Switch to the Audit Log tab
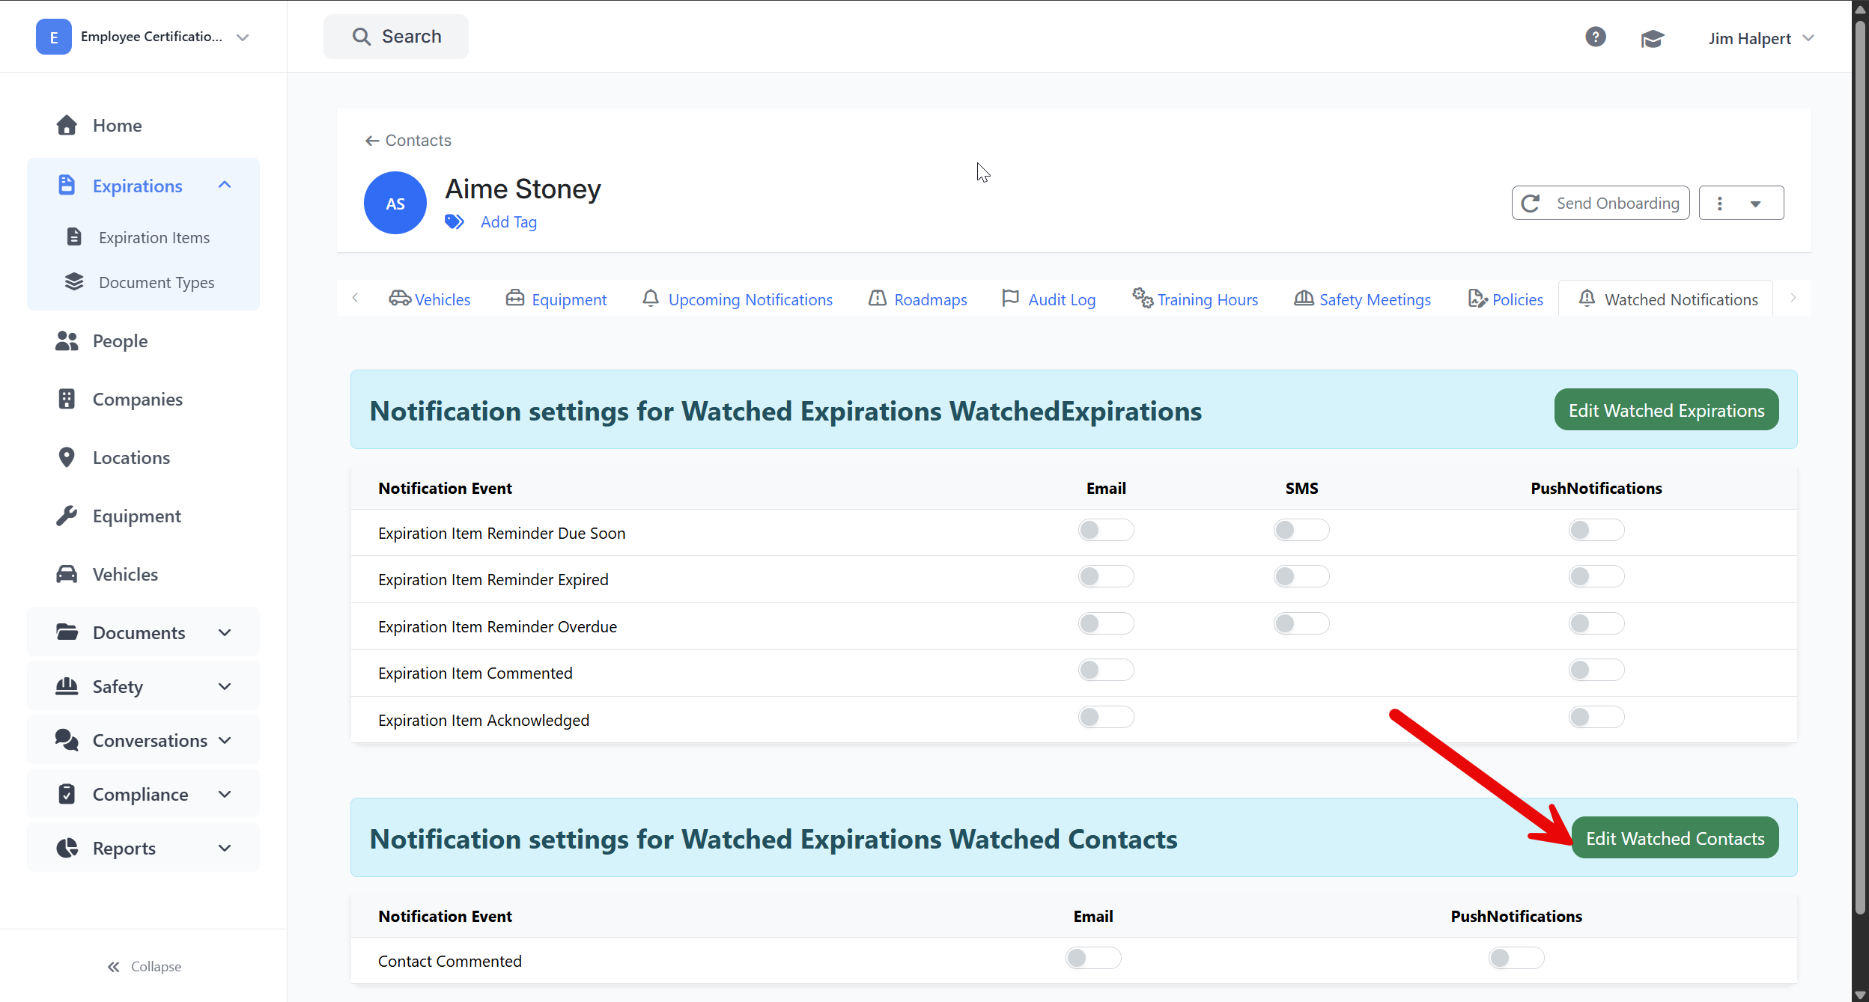This screenshot has width=1869, height=1002. pyautogui.click(x=1049, y=299)
